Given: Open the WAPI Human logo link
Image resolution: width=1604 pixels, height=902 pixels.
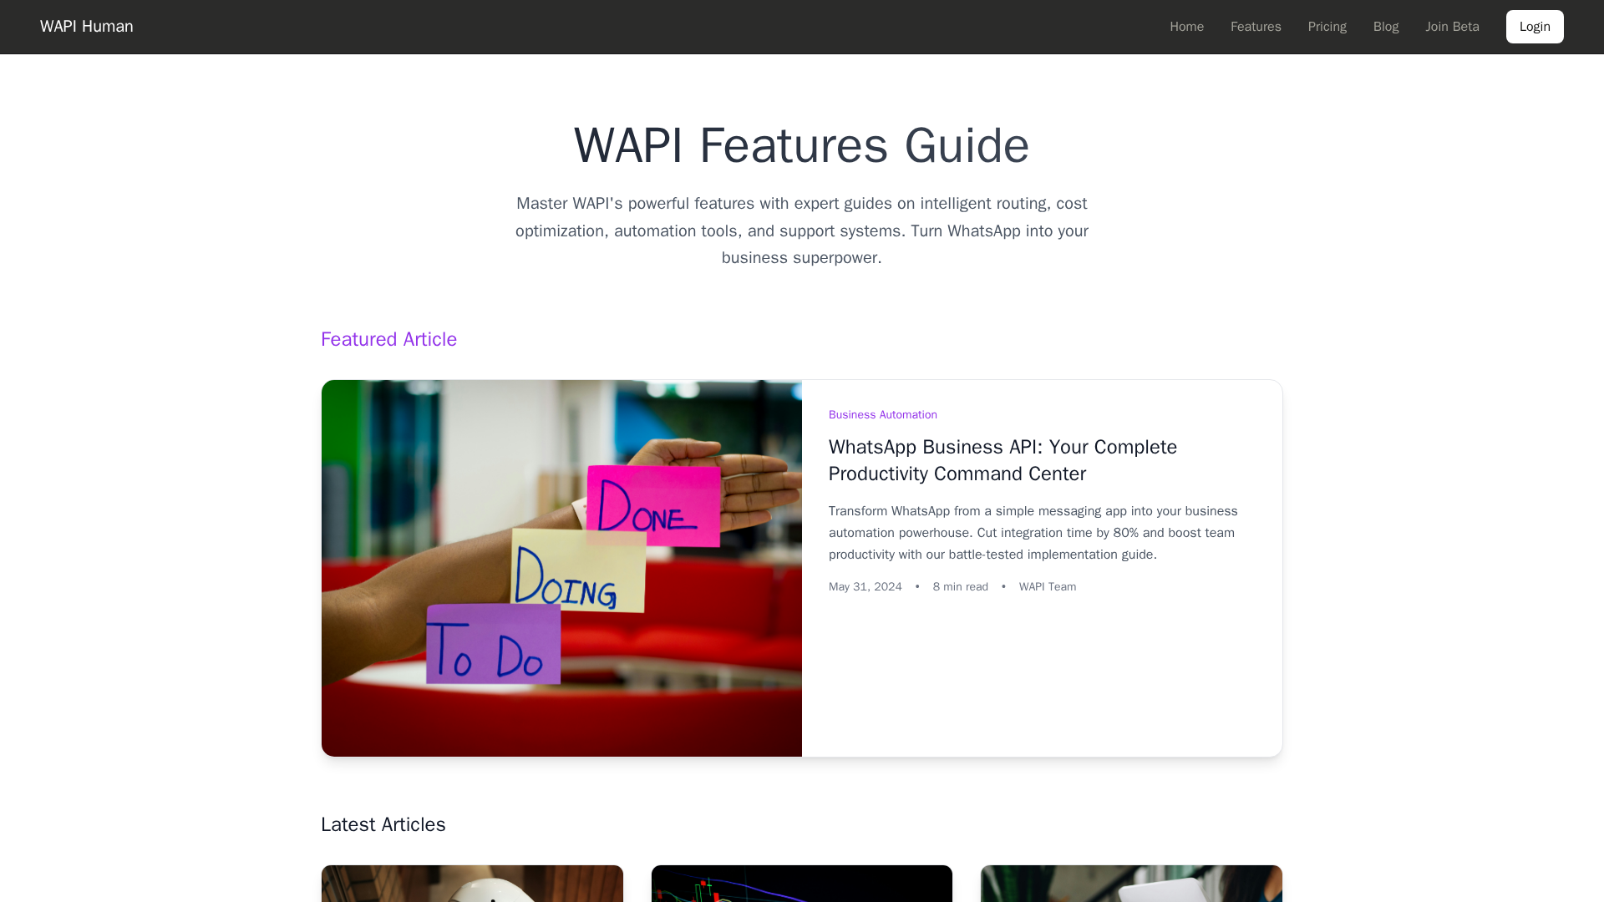Looking at the screenshot, I should [86, 27].
